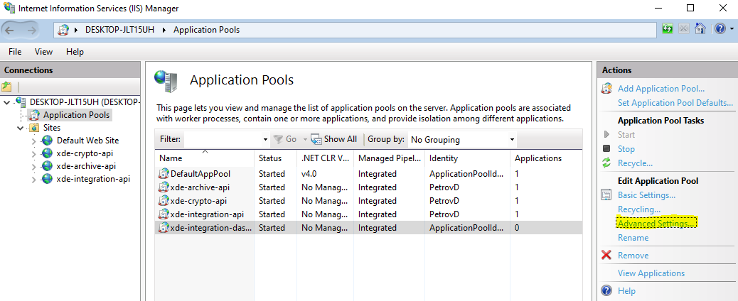This screenshot has height=301, width=738.
Task: Click the home icon in address bar
Action: pyautogui.click(x=700, y=28)
